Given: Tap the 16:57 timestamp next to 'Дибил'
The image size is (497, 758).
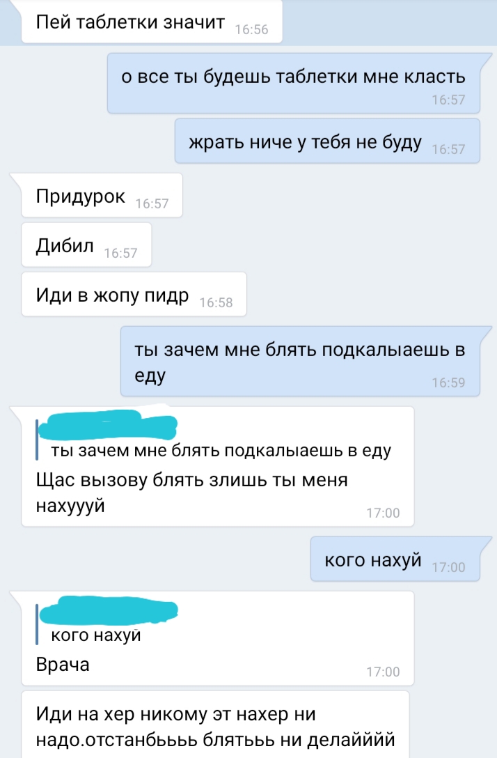Looking at the screenshot, I should tap(120, 253).
